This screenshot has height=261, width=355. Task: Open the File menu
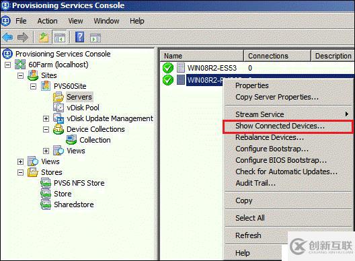point(21,21)
